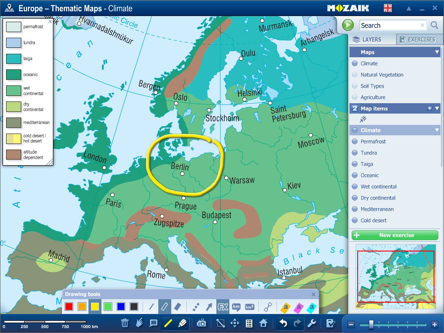444x333 pixels.
Task: Switch to the Layers tab
Action: [372, 39]
